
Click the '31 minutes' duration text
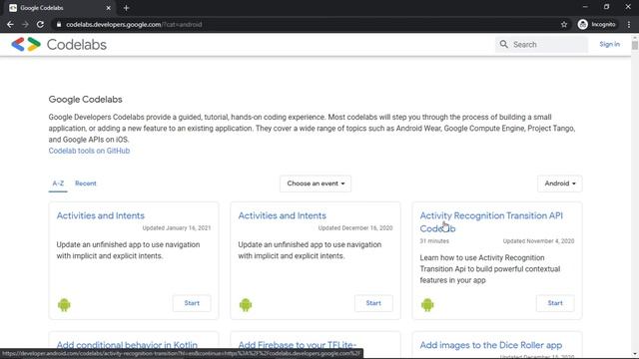(x=434, y=241)
